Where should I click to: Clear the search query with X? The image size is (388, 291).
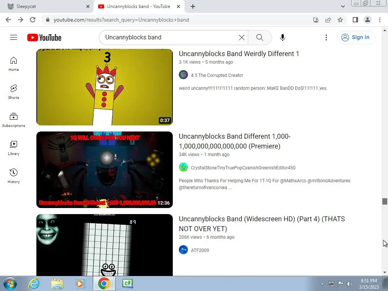241,38
